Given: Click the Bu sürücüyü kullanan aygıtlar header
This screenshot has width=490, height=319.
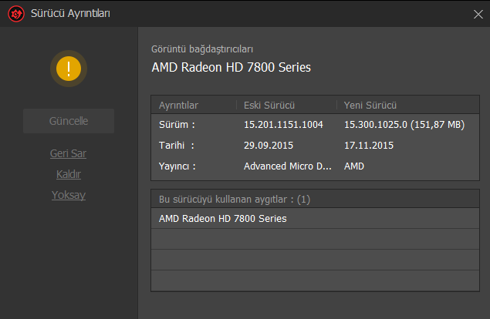Looking at the screenshot, I should pos(235,199).
